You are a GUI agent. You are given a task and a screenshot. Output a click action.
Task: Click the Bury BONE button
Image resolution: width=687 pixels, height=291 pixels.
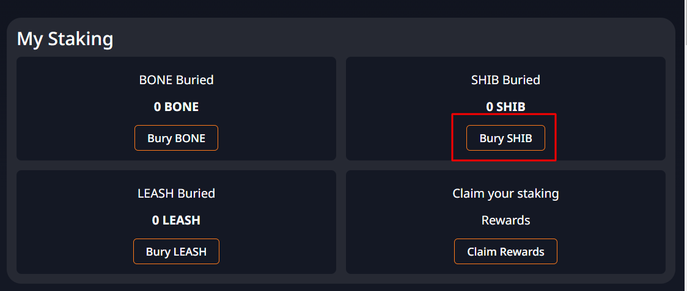tap(176, 138)
